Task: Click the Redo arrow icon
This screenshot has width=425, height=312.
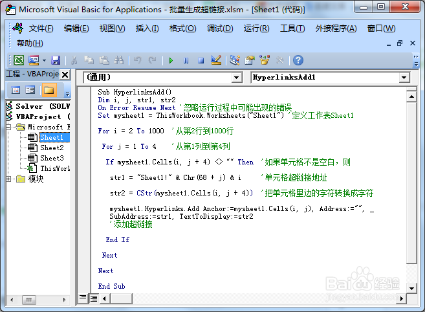Action: tap(153, 60)
